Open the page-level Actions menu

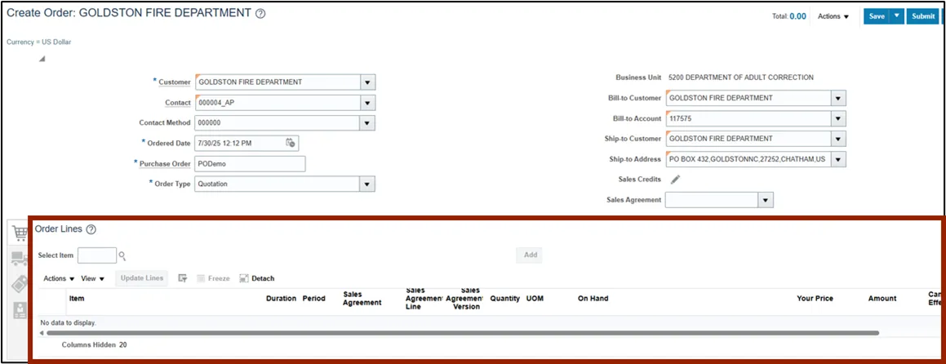click(x=833, y=16)
